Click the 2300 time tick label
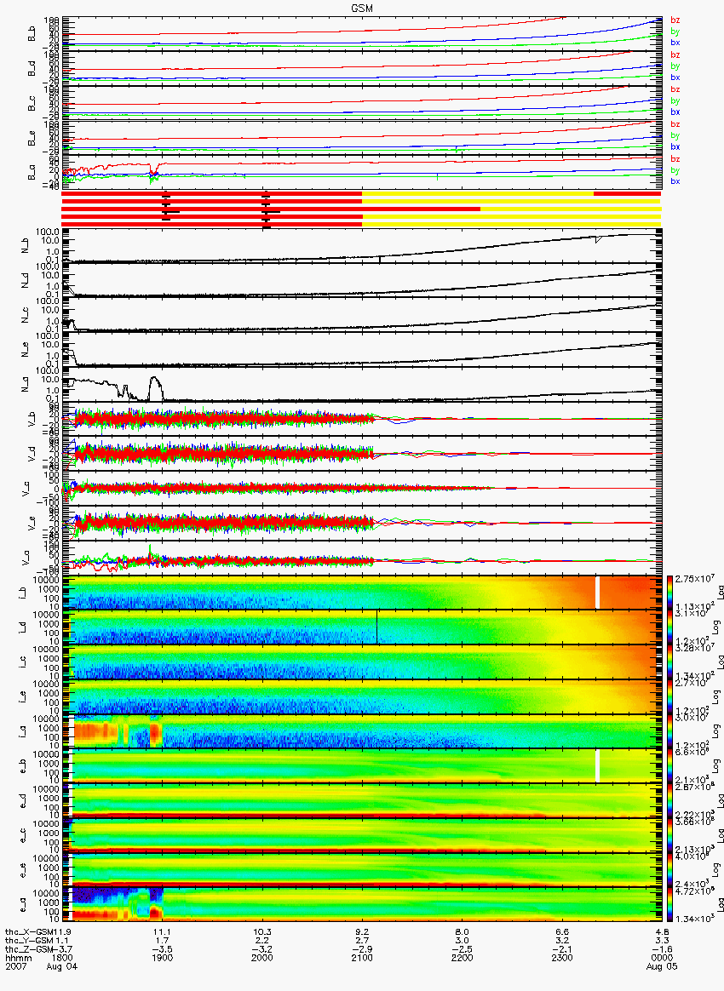 (x=562, y=958)
